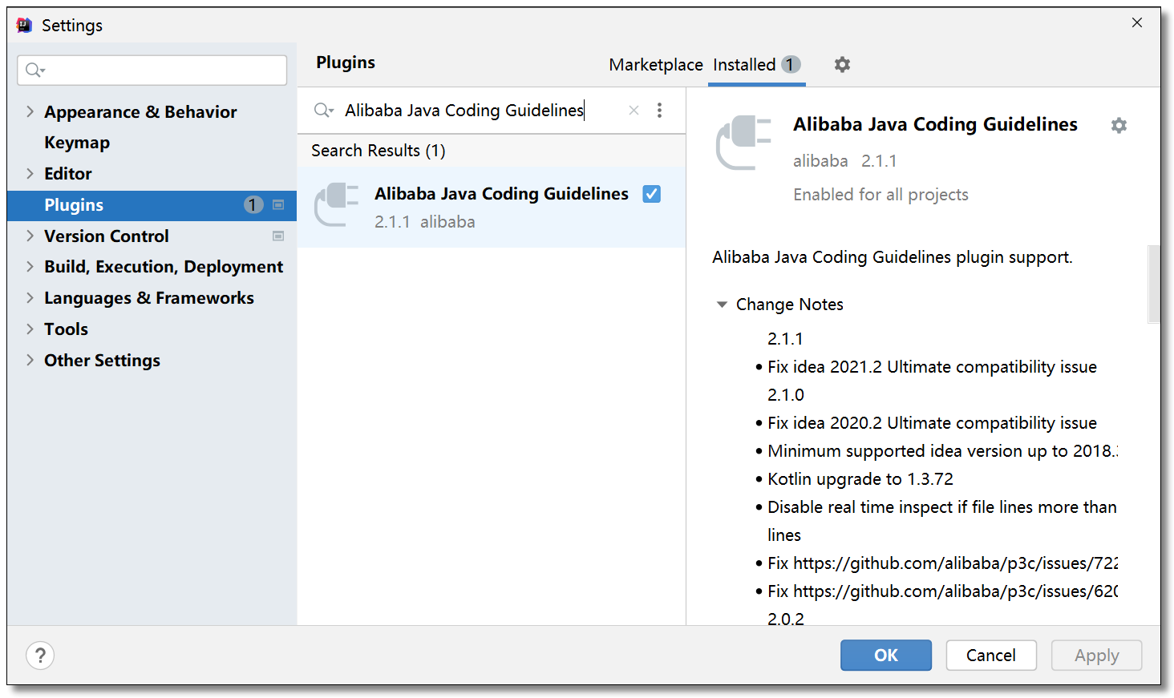Click the update count badge on Plugins
The image size is (1174, 698).
point(253,205)
